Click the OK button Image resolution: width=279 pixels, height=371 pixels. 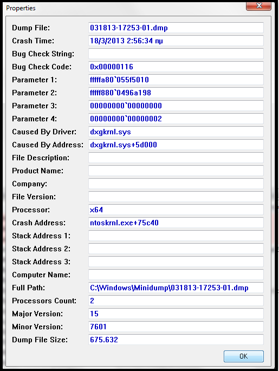click(243, 356)
